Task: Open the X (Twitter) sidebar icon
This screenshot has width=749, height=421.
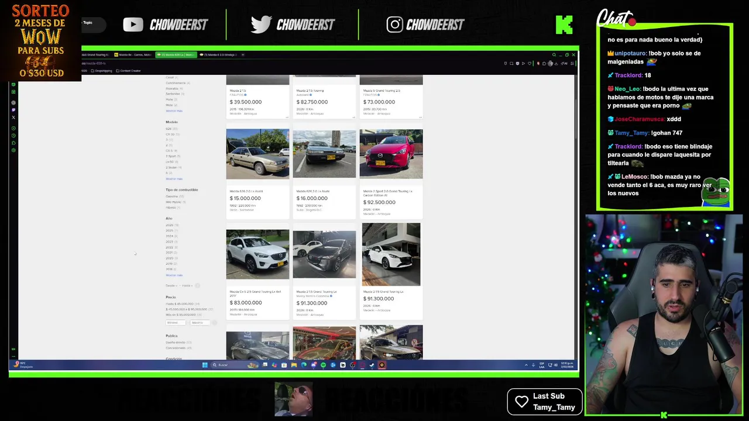Action: click(x=13, y=118)
